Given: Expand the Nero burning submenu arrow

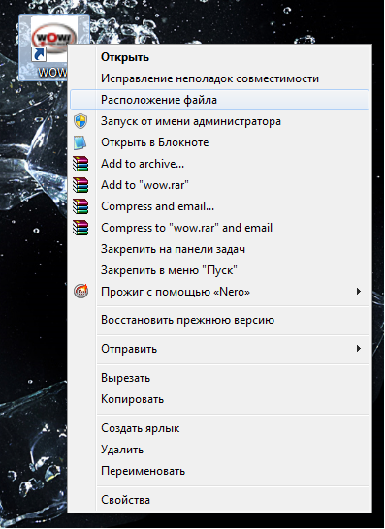Looking at the screenshot, I should 359,292.
